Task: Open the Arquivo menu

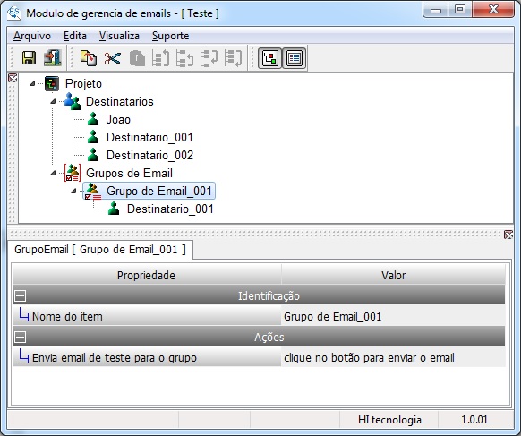Action: pos(32,36)
